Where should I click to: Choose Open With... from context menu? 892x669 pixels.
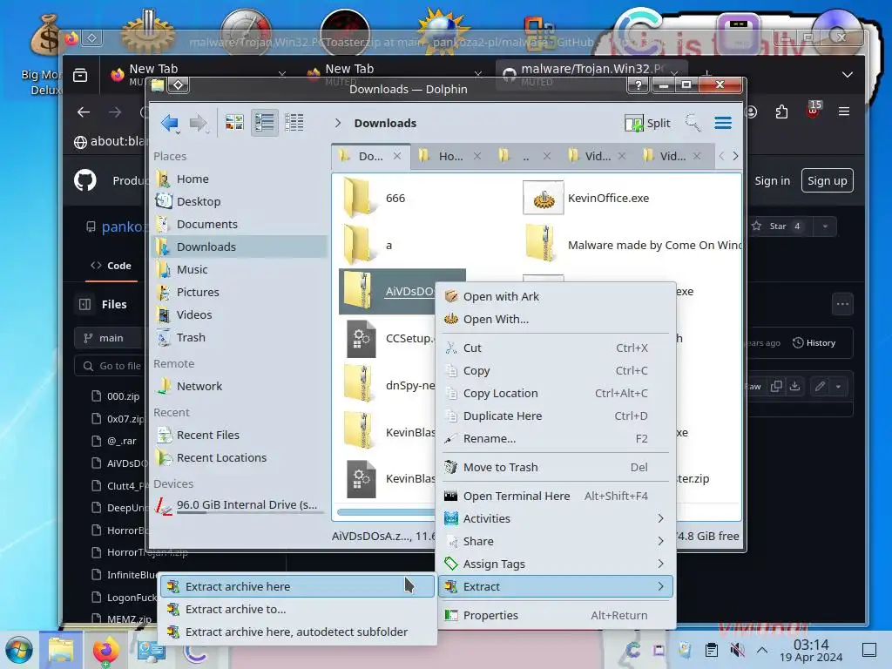[x=556, y=319]
